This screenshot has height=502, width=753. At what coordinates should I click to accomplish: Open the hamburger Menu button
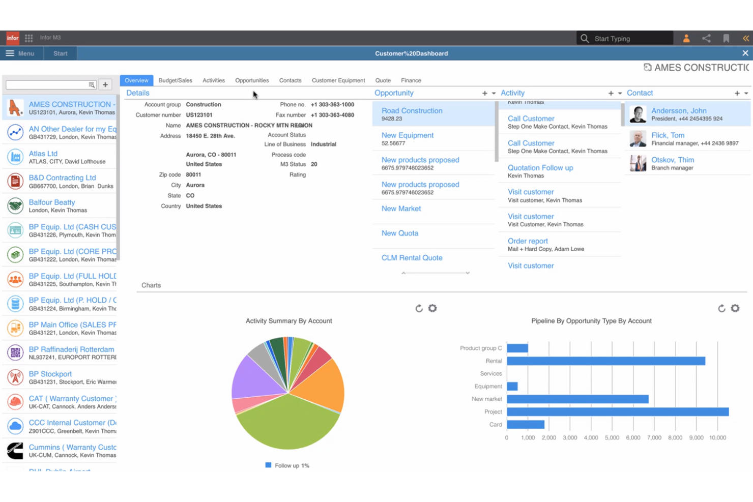click(x=20, y=53)
